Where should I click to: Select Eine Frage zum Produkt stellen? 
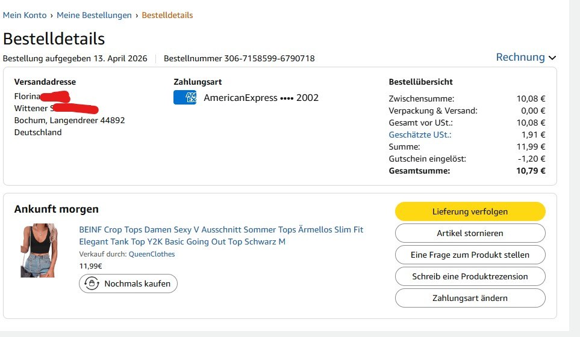tap(470, 255)
